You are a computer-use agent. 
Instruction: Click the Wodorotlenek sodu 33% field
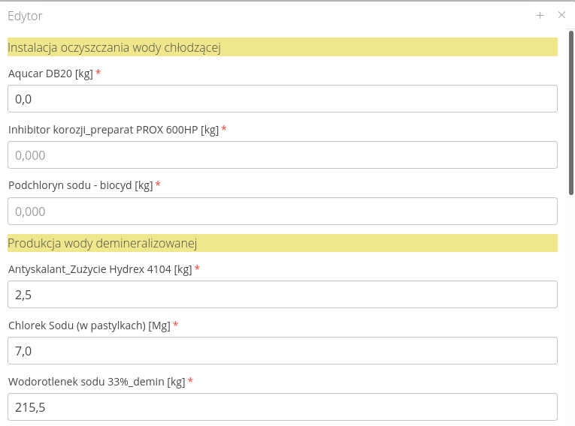click(x=282, y=407)
